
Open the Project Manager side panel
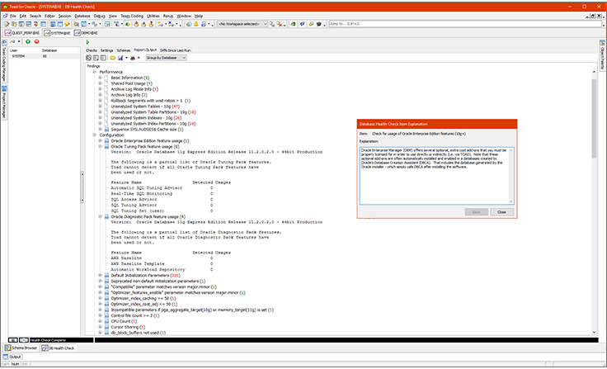click(x=4, y=102)
